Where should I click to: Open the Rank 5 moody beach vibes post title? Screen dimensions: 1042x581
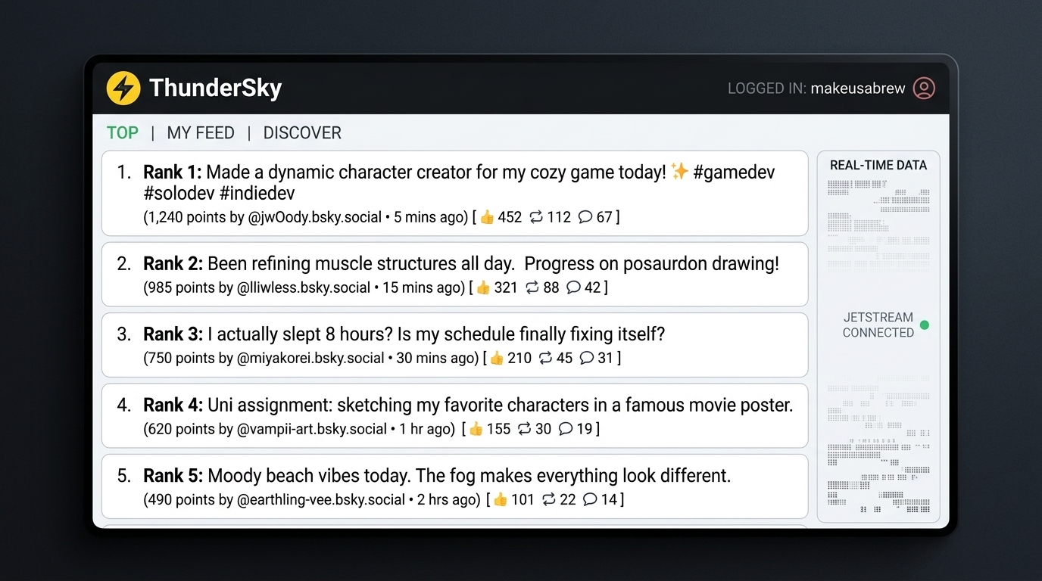coord(468,476)
